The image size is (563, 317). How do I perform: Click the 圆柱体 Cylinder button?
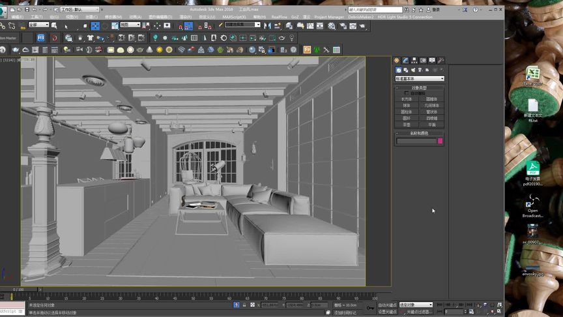407,112
